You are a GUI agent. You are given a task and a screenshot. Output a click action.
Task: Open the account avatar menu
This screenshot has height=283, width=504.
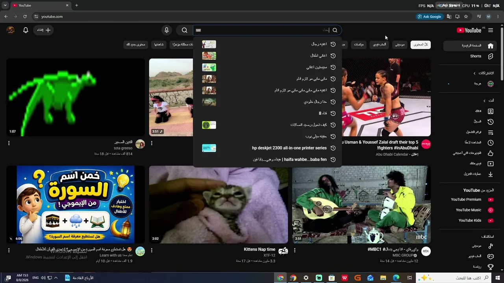coord(11,30)
